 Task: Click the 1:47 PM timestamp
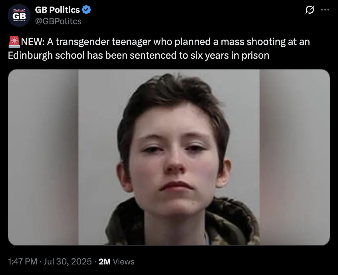(23, 261)
